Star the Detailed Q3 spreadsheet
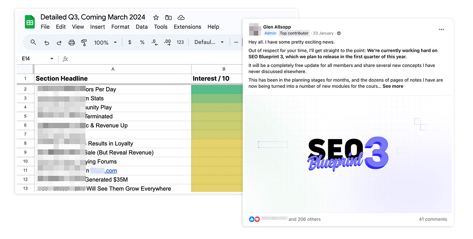This screenshot has width=473, height=239. click(x=156, y=17)
